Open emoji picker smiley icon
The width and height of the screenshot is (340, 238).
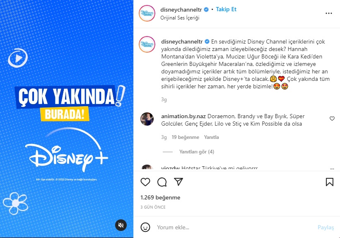pos(145,227)
